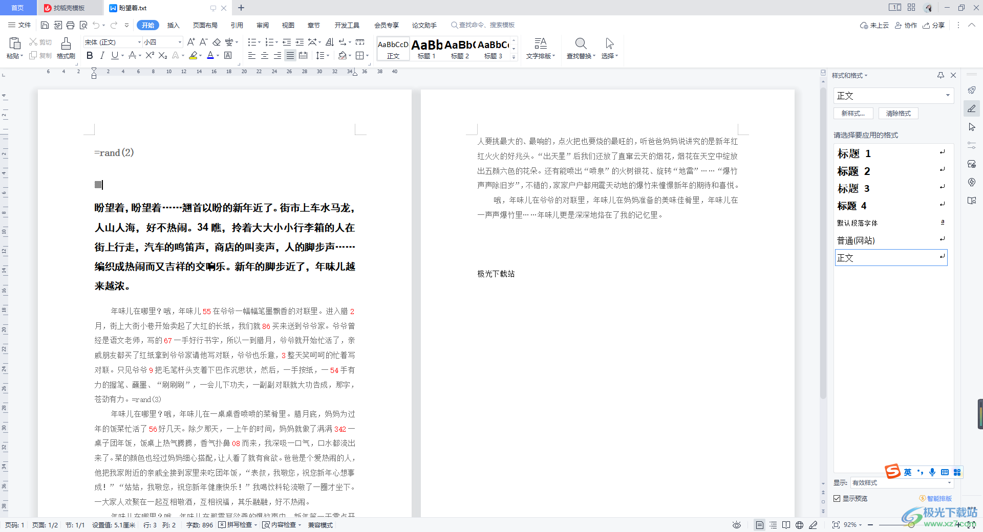Toggle Page view mode in status bar
This screenshot has height=532, width=983.
[760, 525]
